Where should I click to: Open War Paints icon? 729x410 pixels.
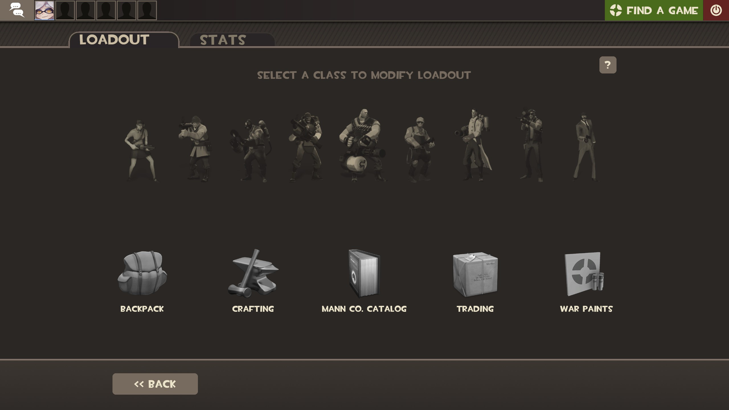coord(584,274)
